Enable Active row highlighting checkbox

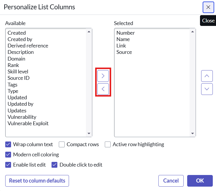pyautogui.click(x=108, y=144)
